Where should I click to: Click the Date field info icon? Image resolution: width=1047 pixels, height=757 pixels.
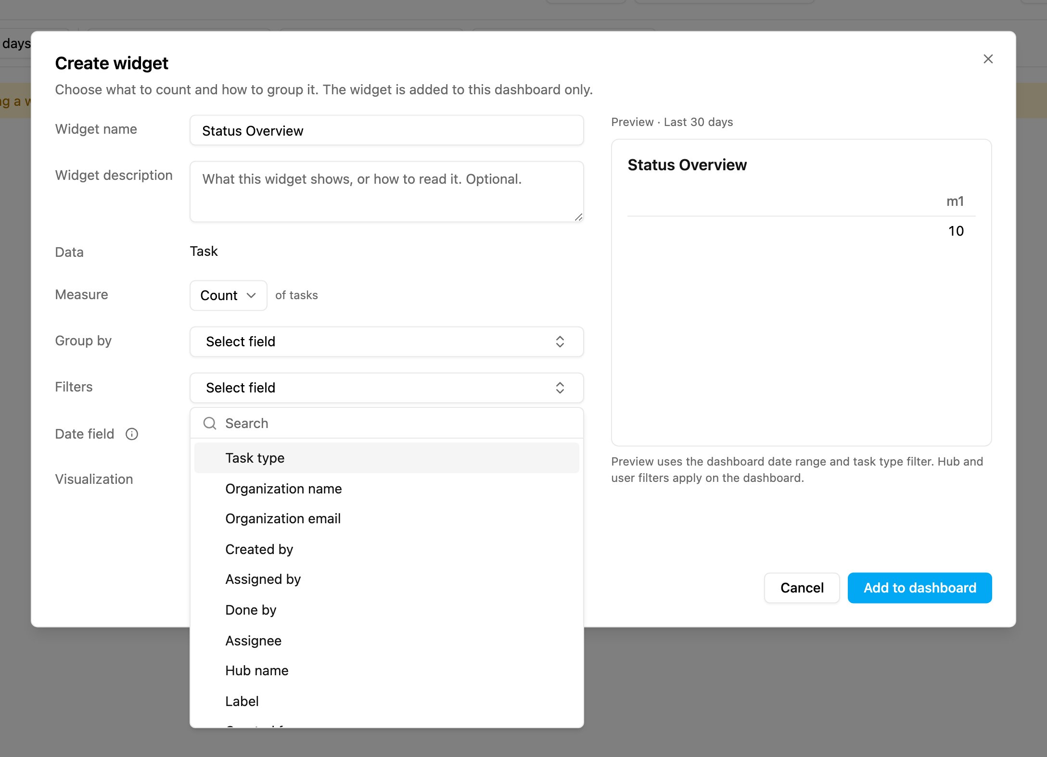(132, 434)
